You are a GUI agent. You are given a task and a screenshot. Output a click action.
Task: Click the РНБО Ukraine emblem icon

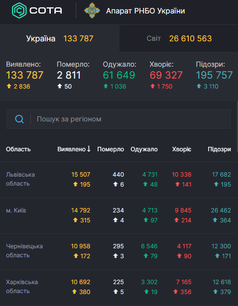92,10
